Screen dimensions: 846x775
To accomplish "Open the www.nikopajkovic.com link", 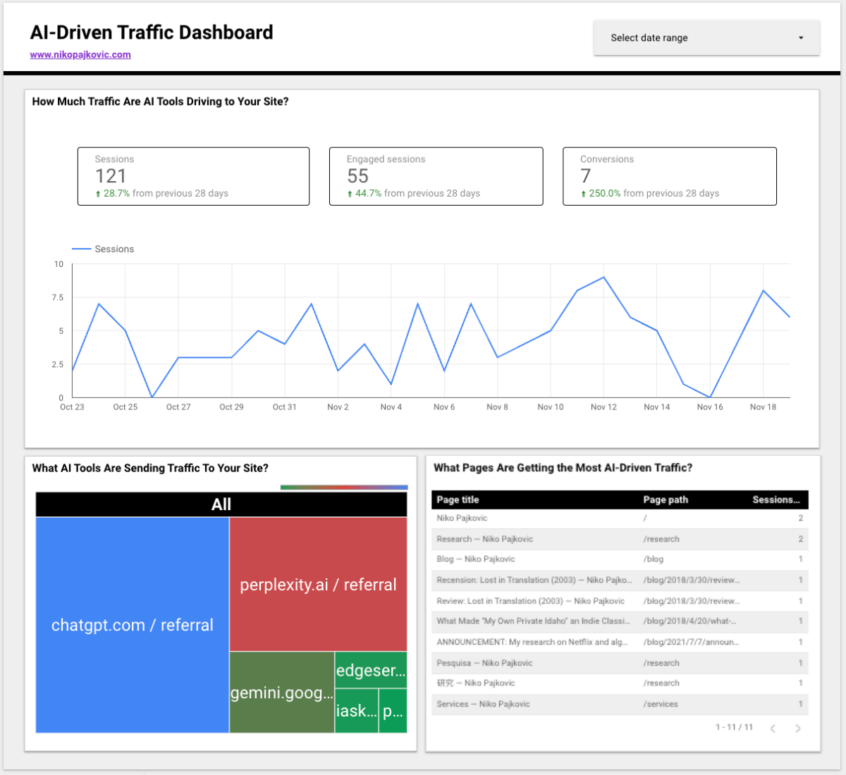I will [80, 54].
